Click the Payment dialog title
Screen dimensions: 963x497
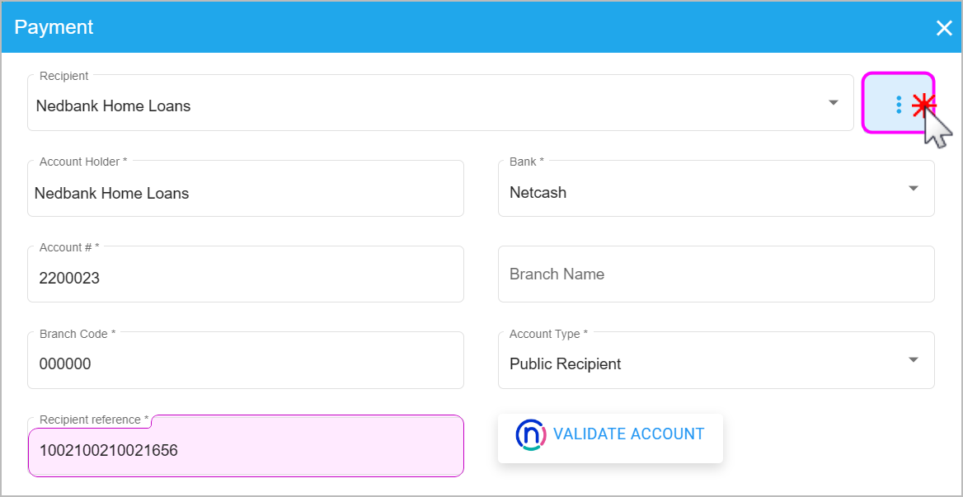click(x=54, y=28)
